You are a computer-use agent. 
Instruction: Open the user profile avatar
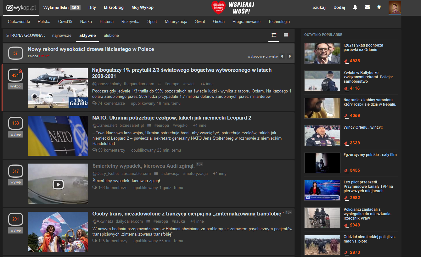click(x=395, y=8)
